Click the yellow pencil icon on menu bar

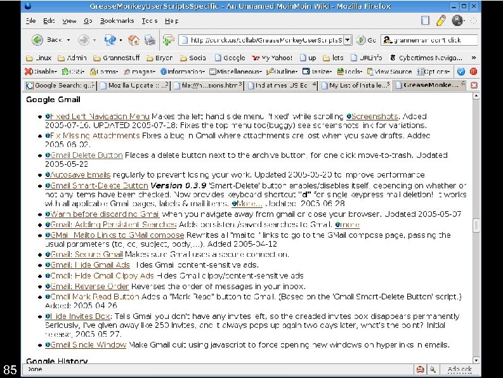tap(441, 20)
